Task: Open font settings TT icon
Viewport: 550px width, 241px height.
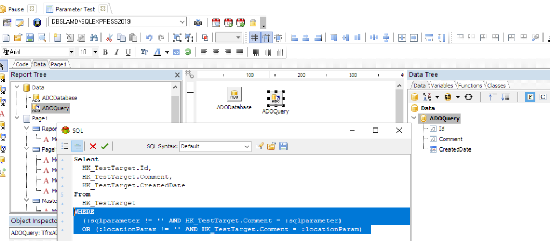Action: click(x=144, y=52)
